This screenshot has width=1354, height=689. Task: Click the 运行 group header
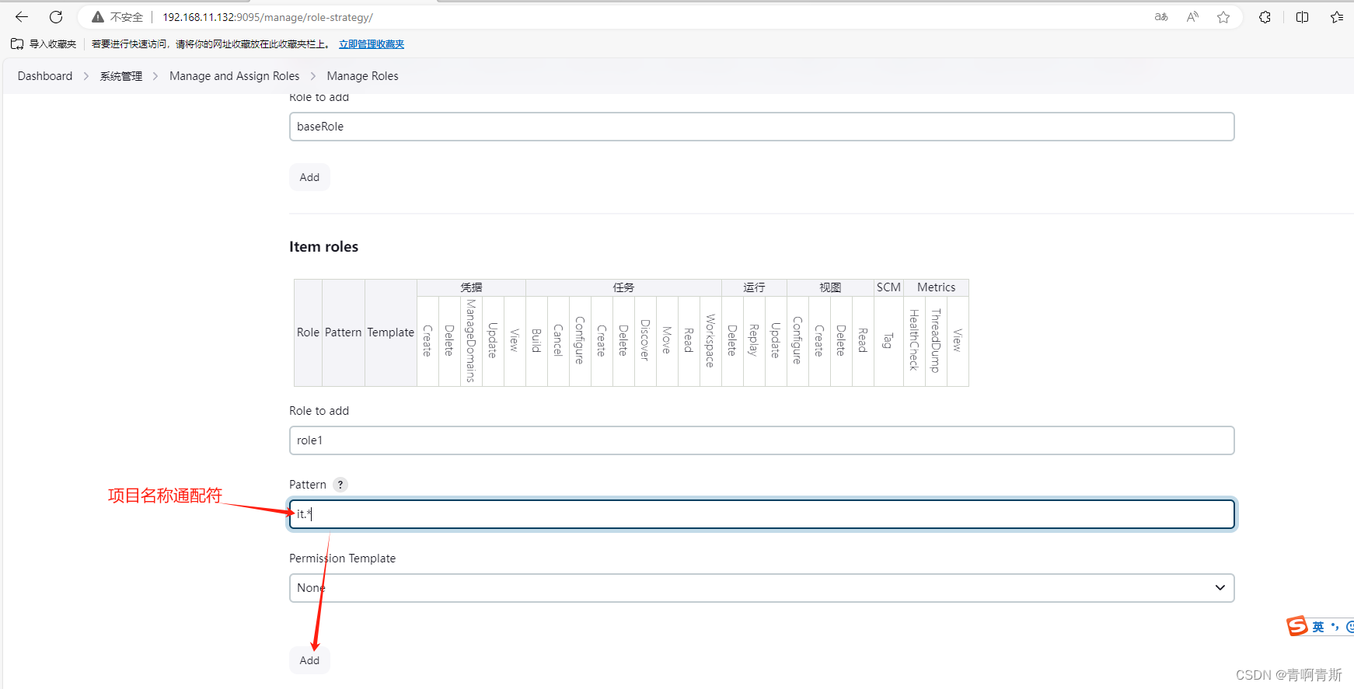tap(754, 287)
